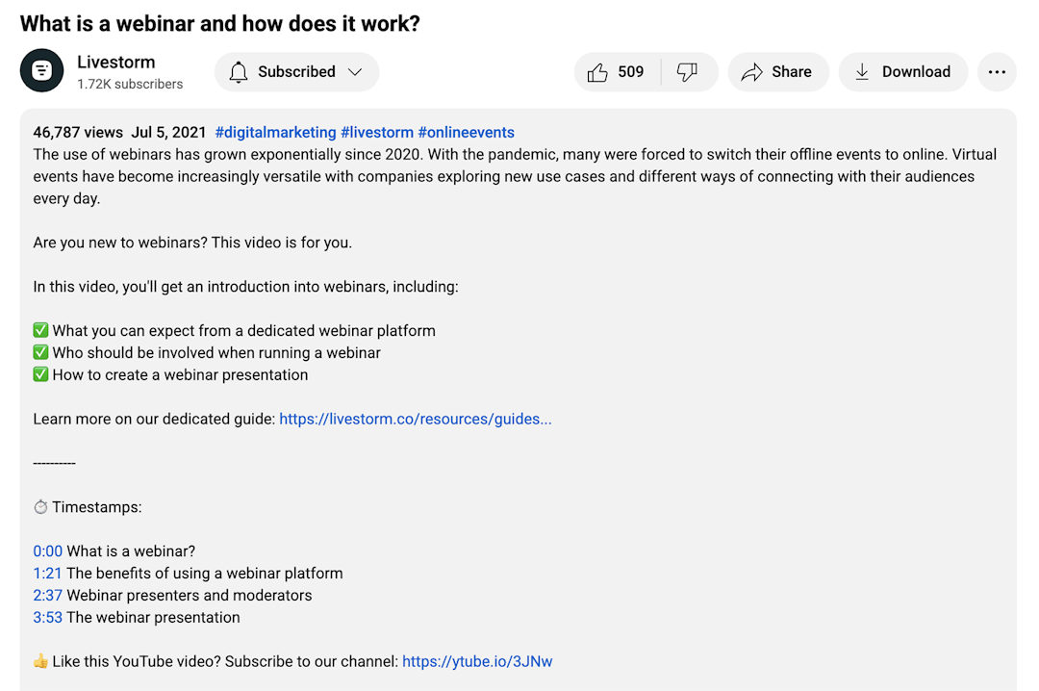The image size is (1039, 691).
Task: Click the Share arrow icon
Action: click(751, 71)
